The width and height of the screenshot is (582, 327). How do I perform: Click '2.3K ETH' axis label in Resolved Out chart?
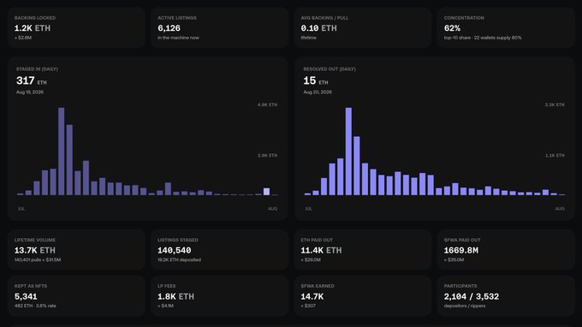[x=555, y=105]
